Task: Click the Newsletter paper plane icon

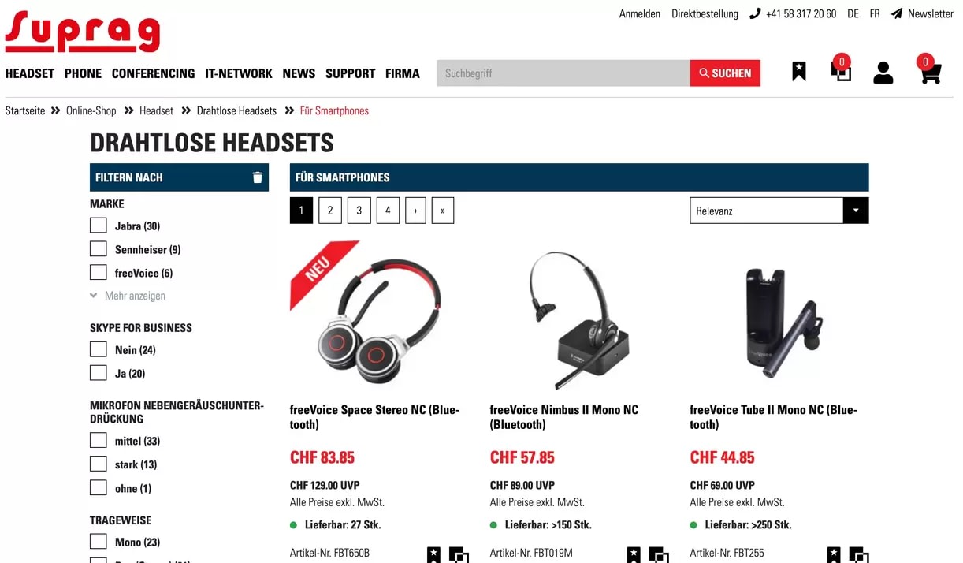Action: tap(897, 13)
